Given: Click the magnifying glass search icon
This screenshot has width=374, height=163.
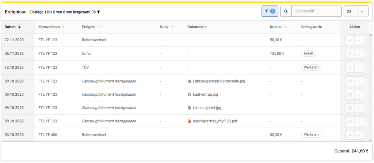Looking at the screenshot, I should pyautogui.click(x=286, y=11).
